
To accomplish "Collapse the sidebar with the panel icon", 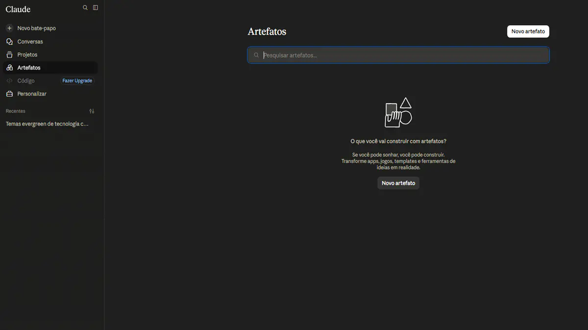I will tap(96, 8).
